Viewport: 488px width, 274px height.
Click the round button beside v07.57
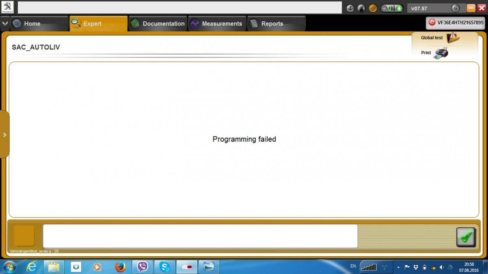[455, 8]
